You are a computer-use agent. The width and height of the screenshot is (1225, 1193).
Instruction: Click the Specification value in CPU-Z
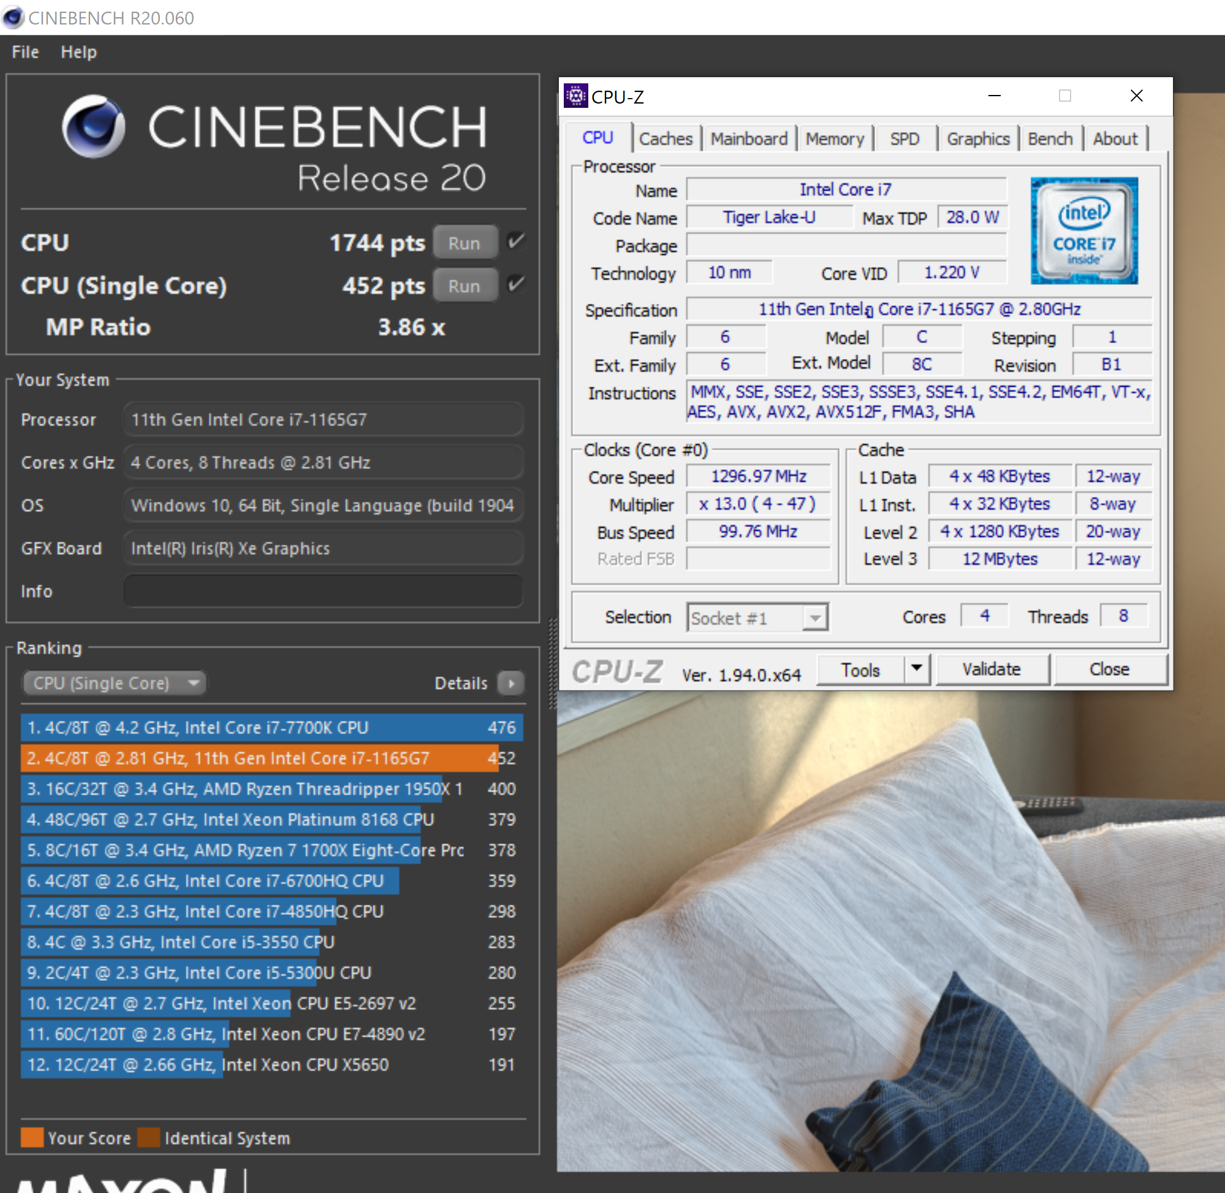[x=919, y=309]
